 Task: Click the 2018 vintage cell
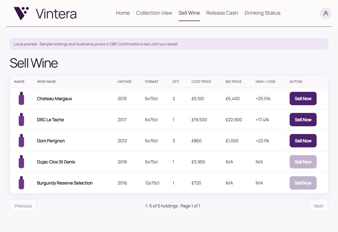point(122,162)
